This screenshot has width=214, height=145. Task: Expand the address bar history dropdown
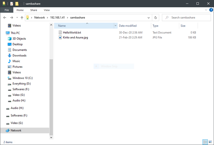click(x=149, y=18)
